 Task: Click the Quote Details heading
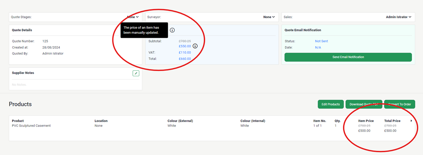22,30
